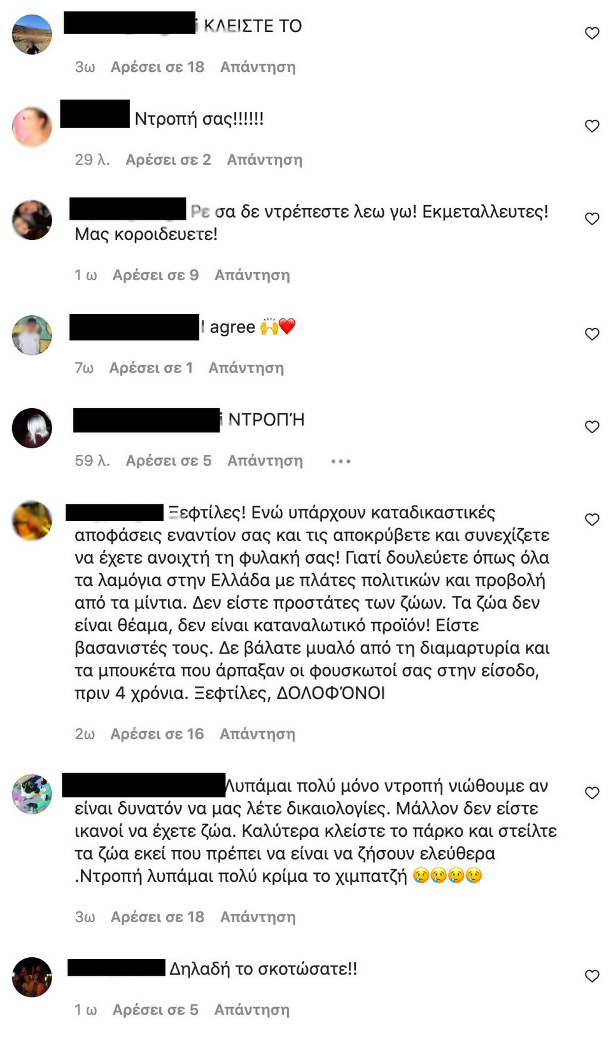Open 'Αρέσει σε 9' likes list
Image resolution: width=611 pixels, height=1040 pixels.
(x=156, y=275)
